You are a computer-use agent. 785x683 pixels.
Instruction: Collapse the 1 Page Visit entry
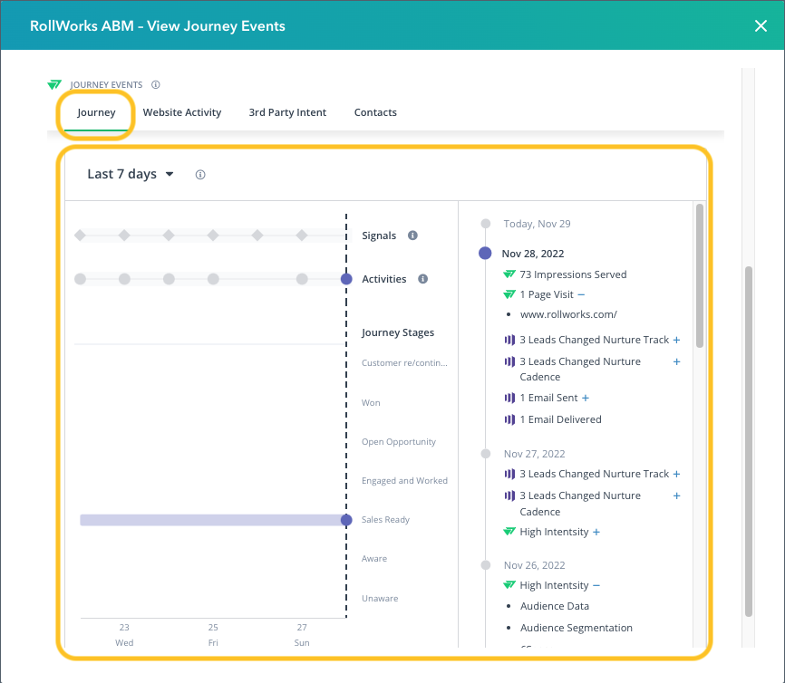pyautogui.click(x=581, y=294)
